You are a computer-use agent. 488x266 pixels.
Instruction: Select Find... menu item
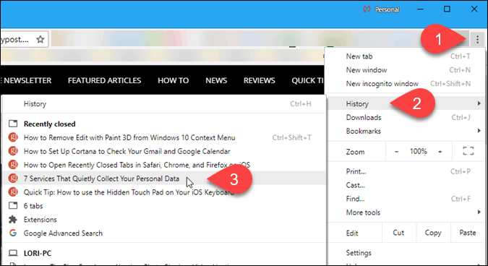406,199
